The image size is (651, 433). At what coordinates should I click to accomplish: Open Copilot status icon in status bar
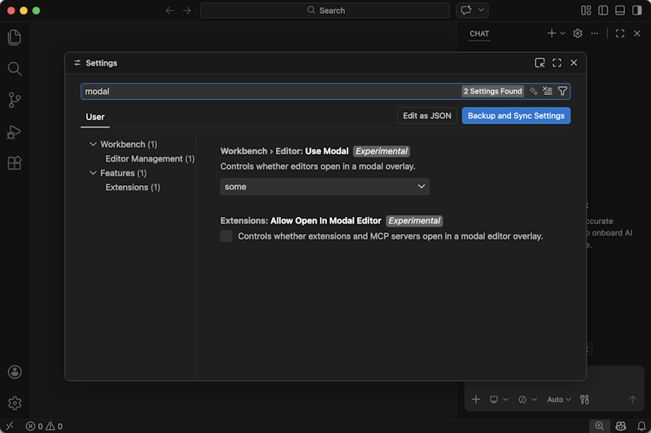pyautogui.click(x=621, y=426)
